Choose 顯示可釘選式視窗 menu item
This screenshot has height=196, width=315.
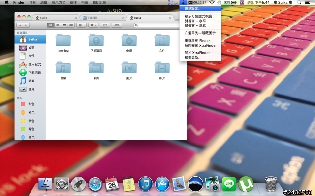200,16
